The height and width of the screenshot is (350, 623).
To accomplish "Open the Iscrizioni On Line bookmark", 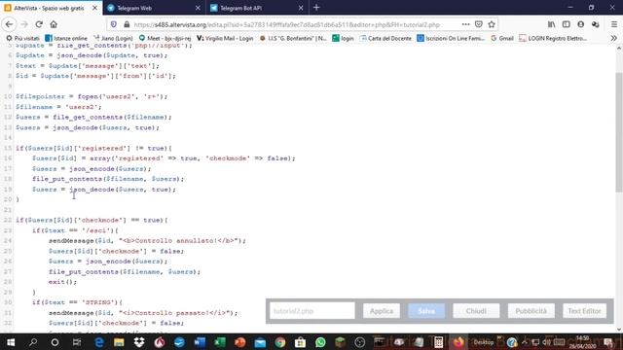I will tap(451, 38).
